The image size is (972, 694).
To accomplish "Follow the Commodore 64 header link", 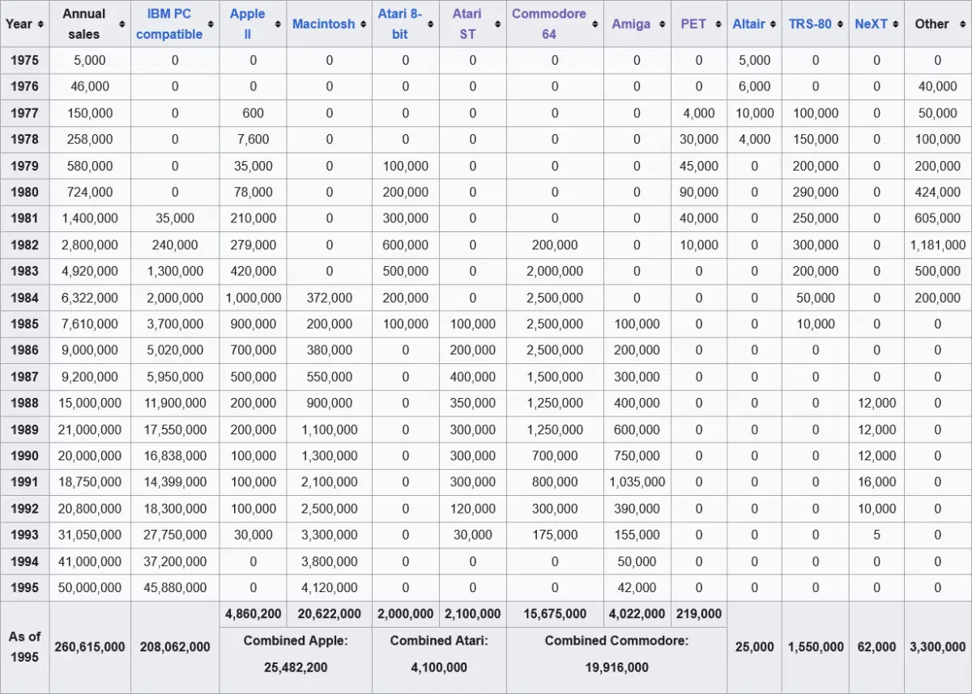I will 548,24.
